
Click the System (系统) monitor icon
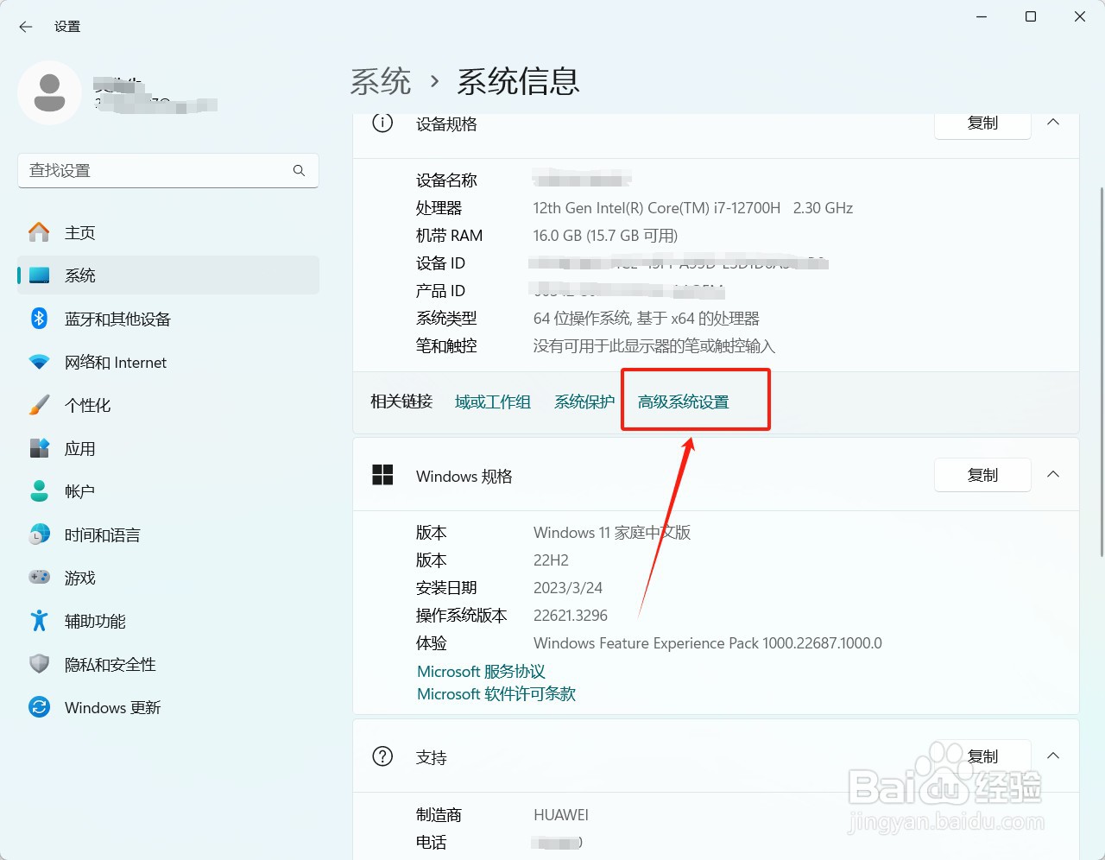point(39,275)
